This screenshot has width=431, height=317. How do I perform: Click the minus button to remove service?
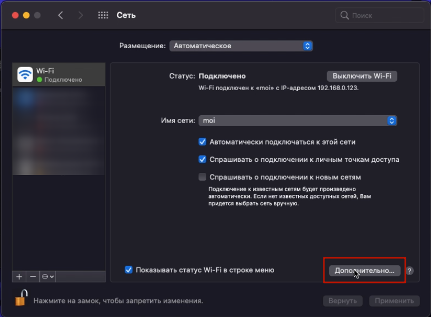click(33, 276)
